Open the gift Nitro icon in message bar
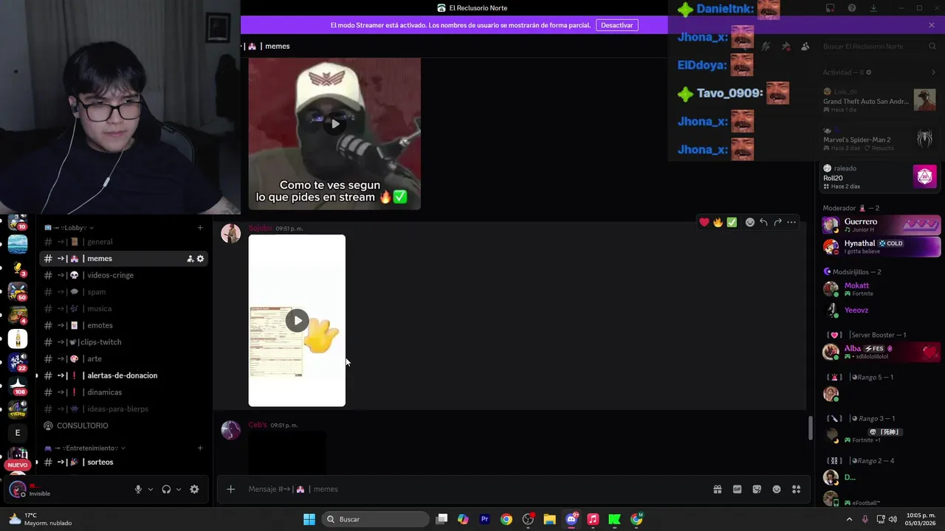Screen dimensions: 945x531 coord(717,489)
